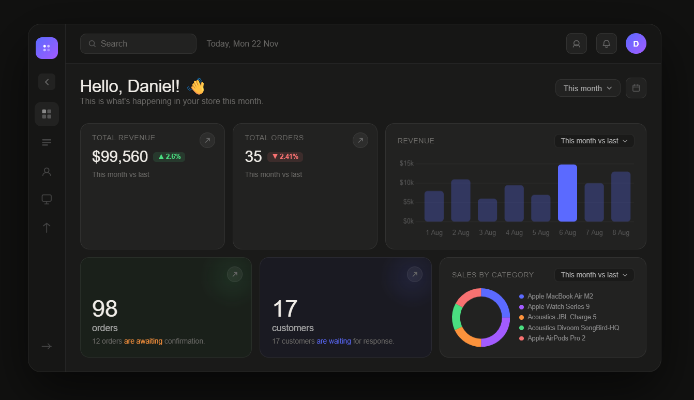Open the user avatar labeled D
Viewport: 694px width, 400px height.
[636, 44]
